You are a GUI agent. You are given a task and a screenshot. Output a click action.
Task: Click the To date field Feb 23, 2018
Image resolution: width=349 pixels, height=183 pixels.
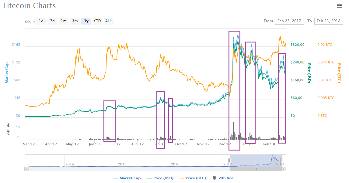click(329, 21)
